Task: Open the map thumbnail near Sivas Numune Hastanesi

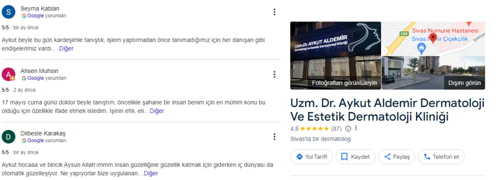Action: [433, 39]
